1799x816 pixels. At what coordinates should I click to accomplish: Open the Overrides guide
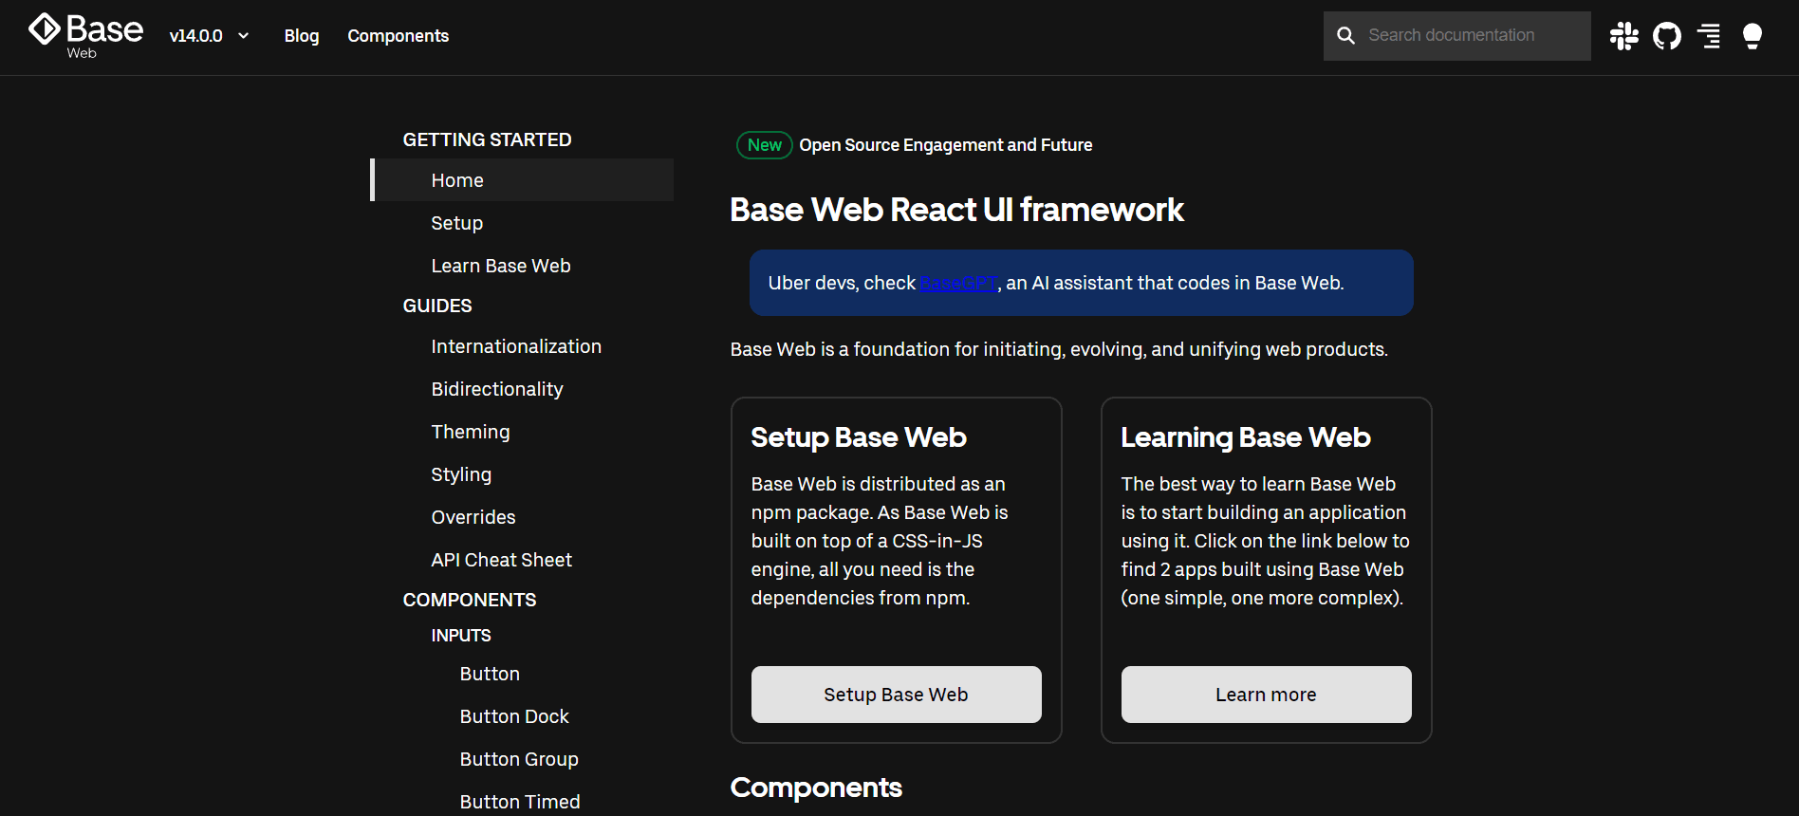(473, 517)
